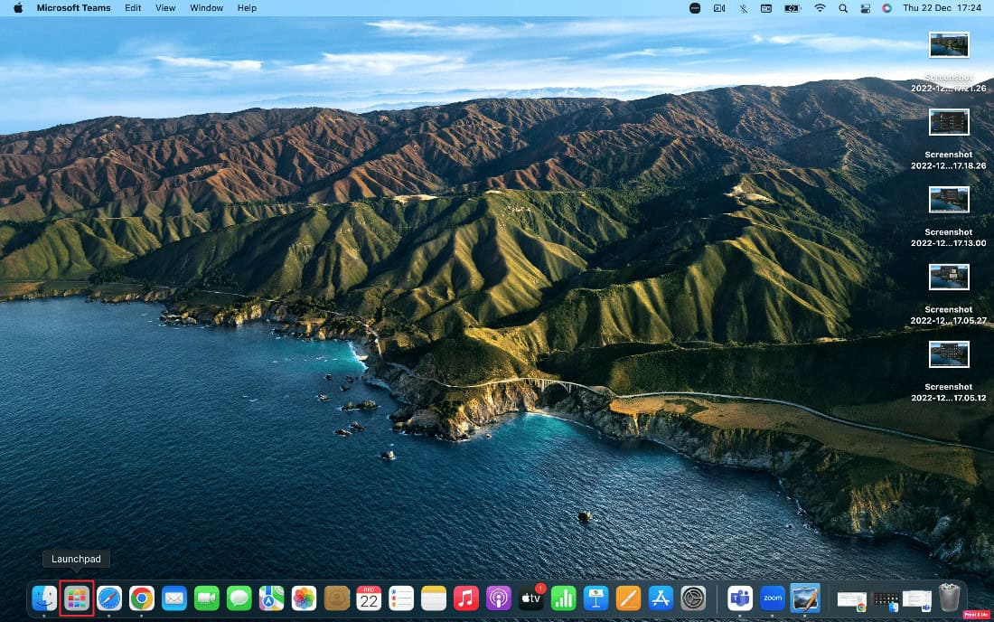994x622 pixels.
Task: Open Launchpad in the Dock
Action: [77, 598]
